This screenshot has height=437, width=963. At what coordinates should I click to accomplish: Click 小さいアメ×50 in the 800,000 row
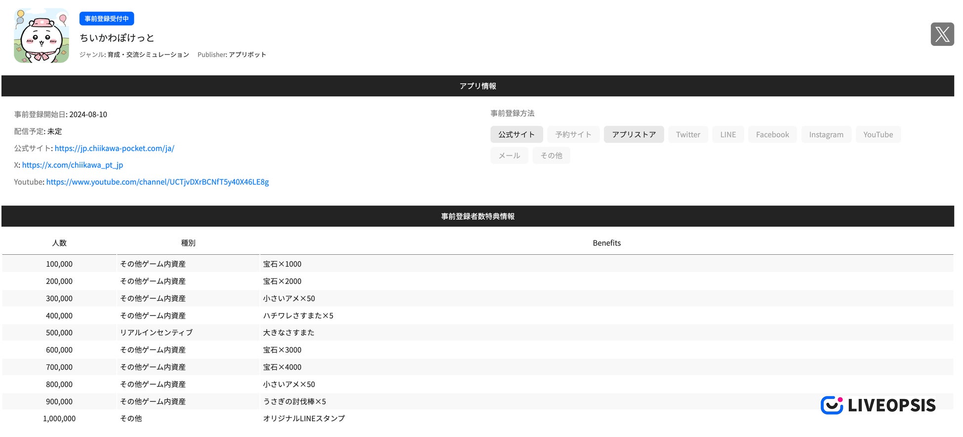289,384
